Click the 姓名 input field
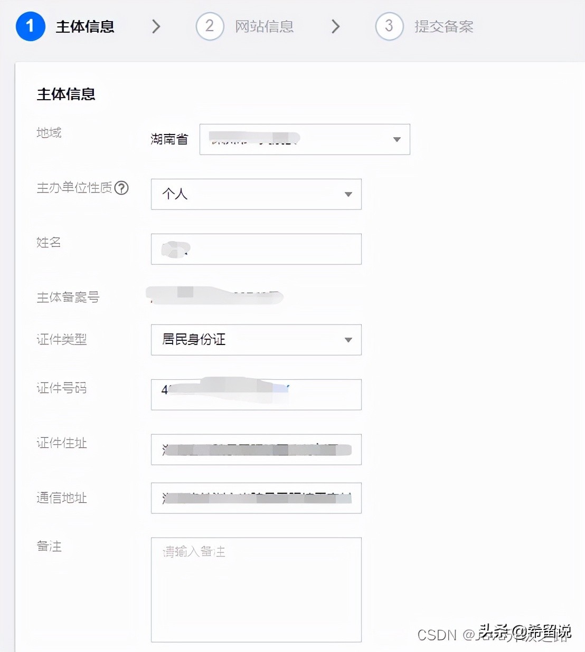This screenshot has height=652, width=585. point(256,249)
